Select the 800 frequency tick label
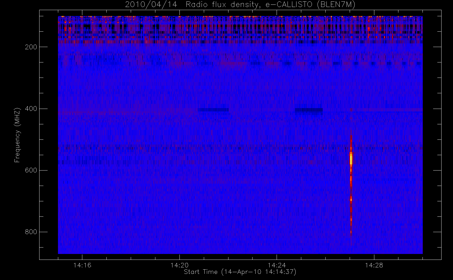The width and height of the screenshot is (453, 280). pos(31,232)
